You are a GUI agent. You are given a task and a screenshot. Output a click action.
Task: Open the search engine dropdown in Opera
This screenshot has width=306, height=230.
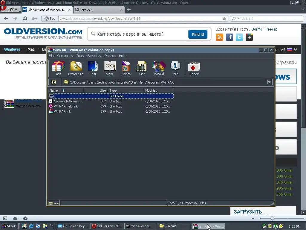pyautogui.click(x=238, y=19)
